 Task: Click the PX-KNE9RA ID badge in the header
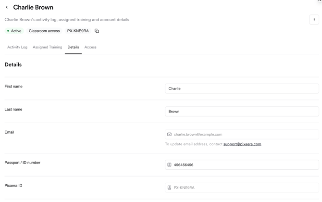(x=78, y=31)
